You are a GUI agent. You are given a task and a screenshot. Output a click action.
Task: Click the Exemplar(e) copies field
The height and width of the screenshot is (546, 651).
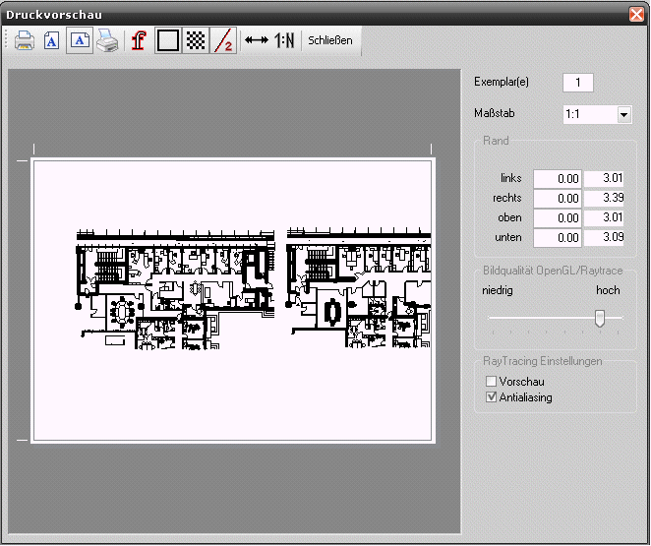pyautogui.click(x=578, y=83)
